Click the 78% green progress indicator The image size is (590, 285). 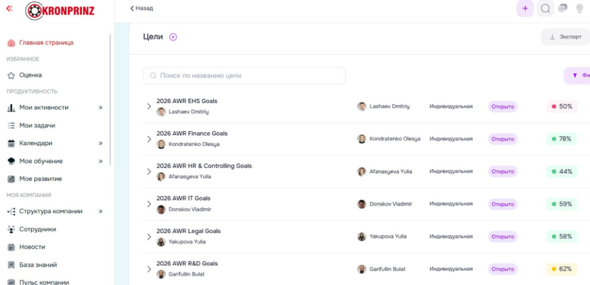point(562,139)
